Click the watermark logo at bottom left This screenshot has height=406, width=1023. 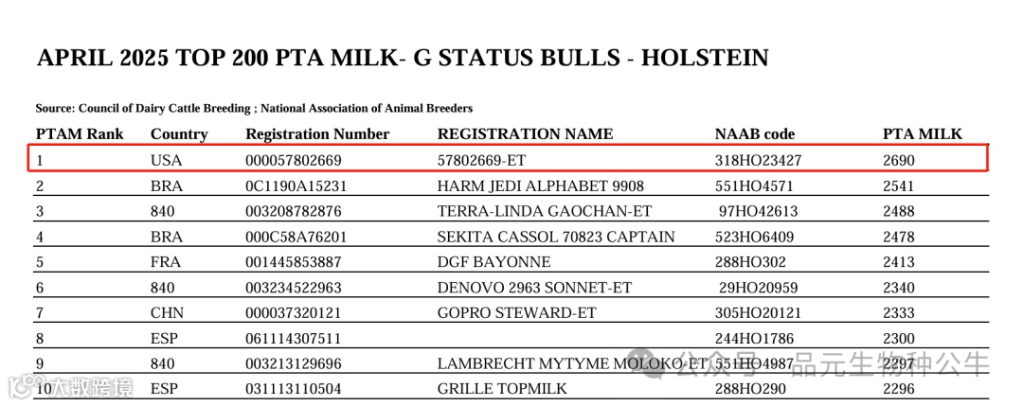coord(71,386)
